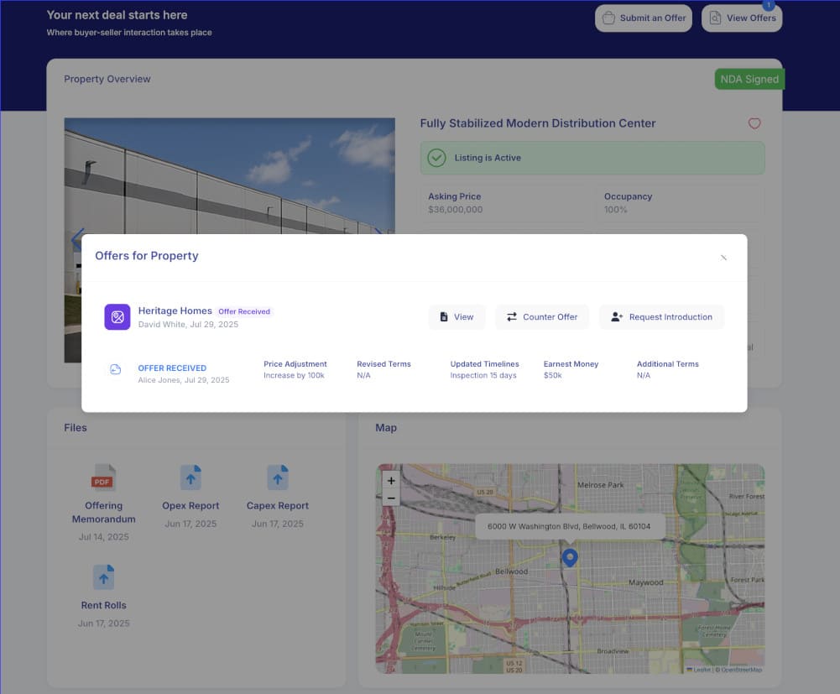Click the Heritage Homes purple avatar icon

click(x=116, y=316)
